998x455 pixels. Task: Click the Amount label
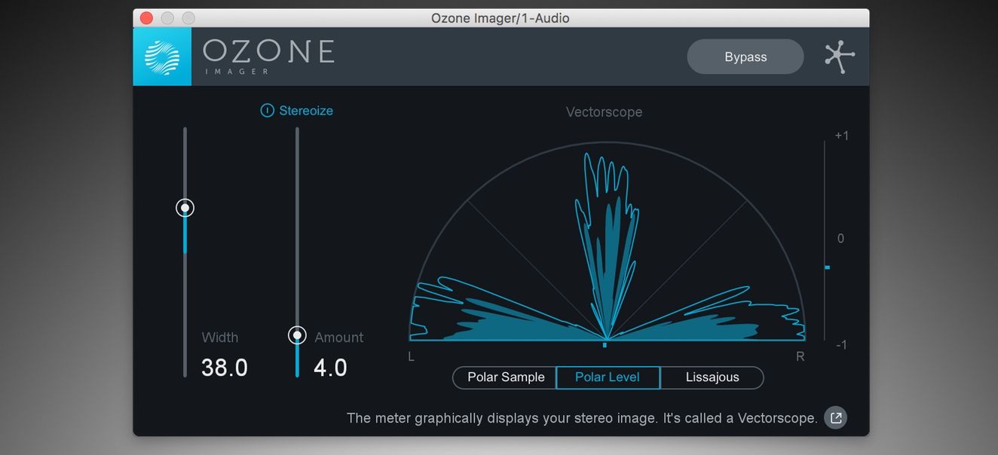pyautogui.click(x=339, y=337)
